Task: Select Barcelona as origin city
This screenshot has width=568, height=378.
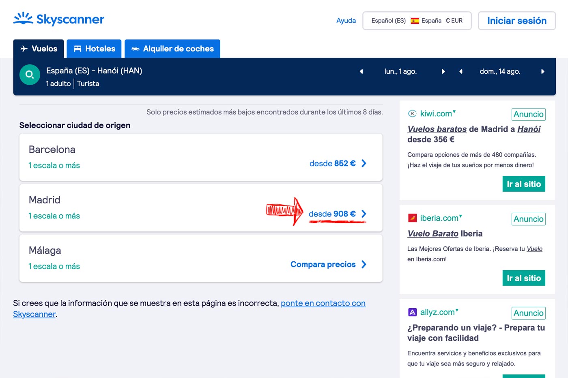Action: point(201,157)
